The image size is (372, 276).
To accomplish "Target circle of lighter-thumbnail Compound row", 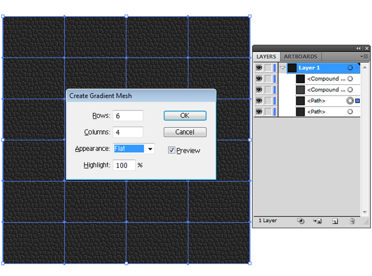I will click(x=350, y=90).
